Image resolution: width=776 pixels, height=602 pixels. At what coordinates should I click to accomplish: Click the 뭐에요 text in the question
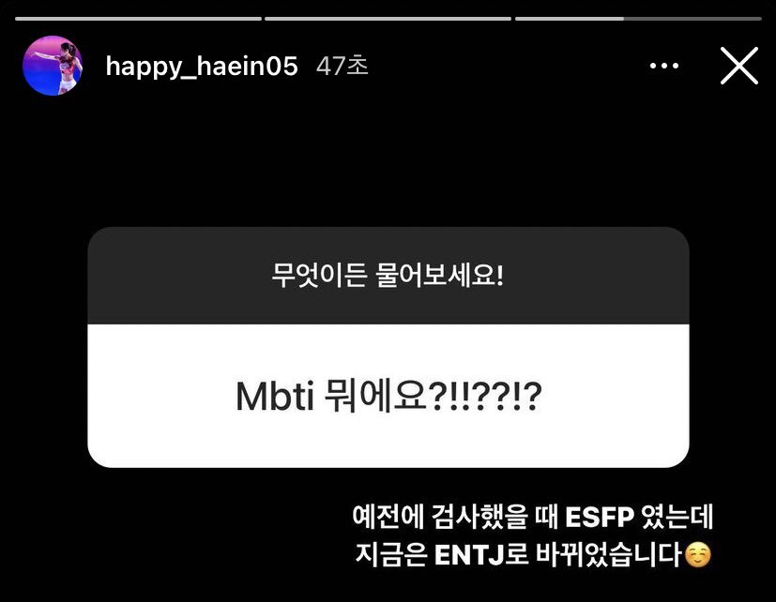click(x=375, y=397)
